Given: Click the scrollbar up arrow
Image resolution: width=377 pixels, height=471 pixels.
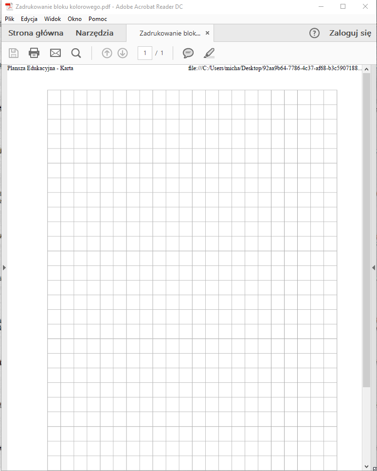Looking at the screenshot, I should click(x=366, y=69).
